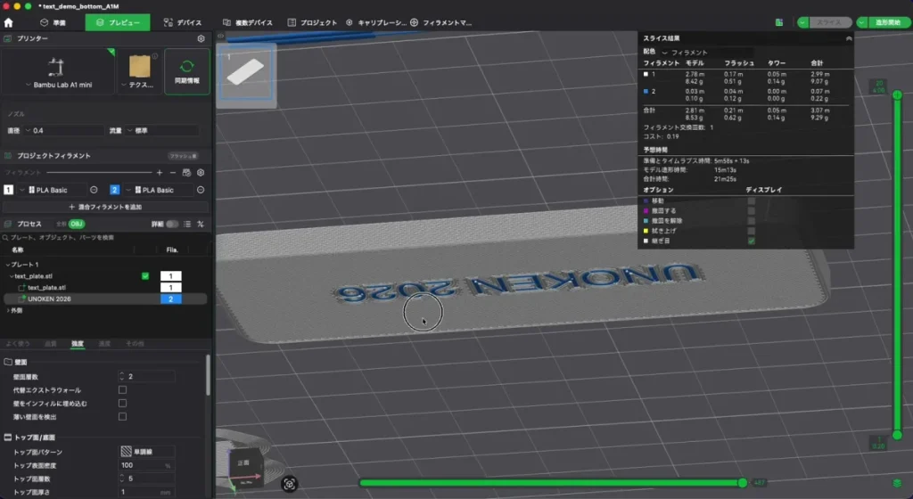
Task: Open the フィラメントマネージャー tab
Action: coord(441,22)
